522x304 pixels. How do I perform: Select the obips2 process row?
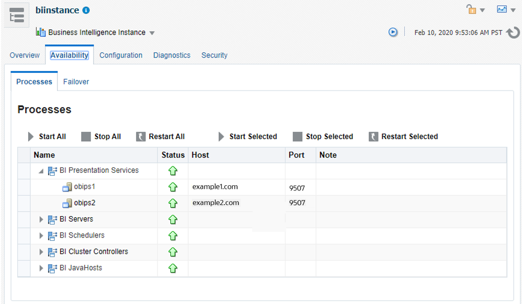[x=85, y=203]
